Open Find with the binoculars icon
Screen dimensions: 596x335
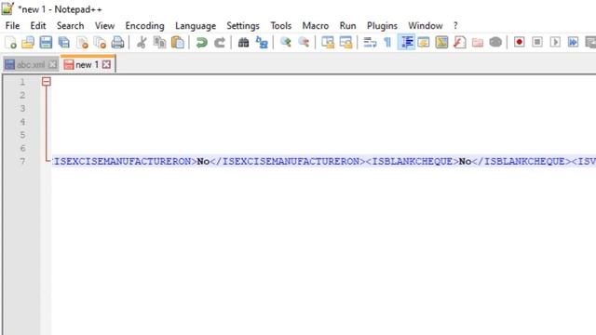243,42
